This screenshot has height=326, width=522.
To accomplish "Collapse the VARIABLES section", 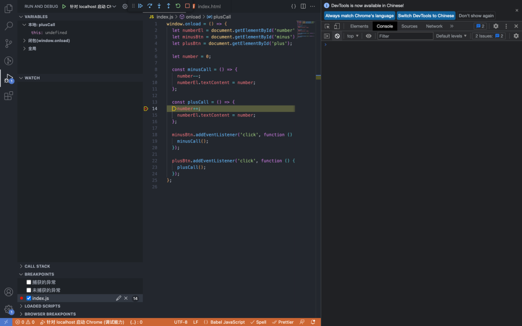I will pyautogui.click(x=36, y=16).
